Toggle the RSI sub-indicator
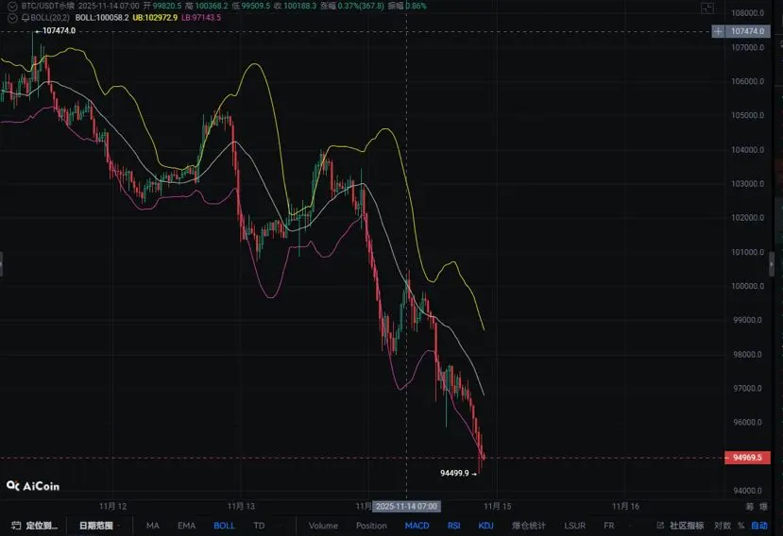 (x=454, y=526)
